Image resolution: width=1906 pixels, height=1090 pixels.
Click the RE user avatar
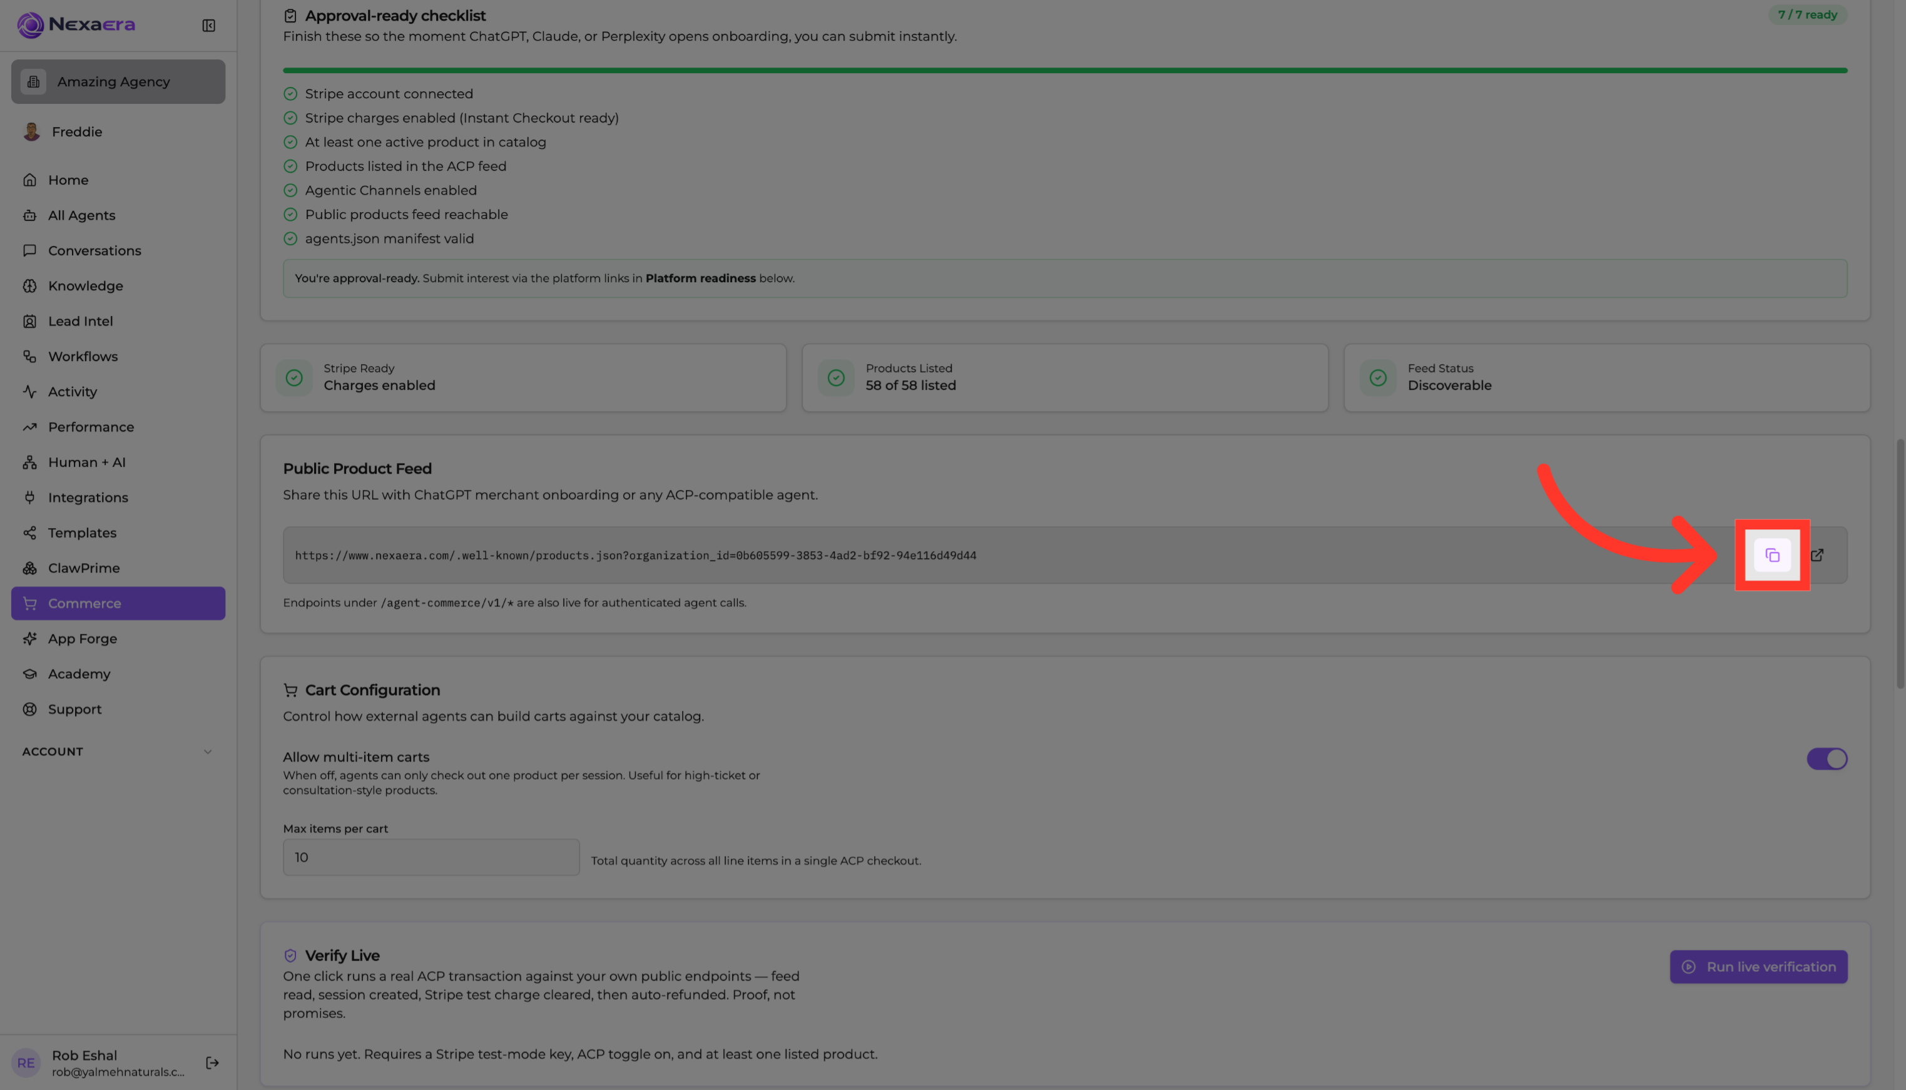(x=26, y=1062)
